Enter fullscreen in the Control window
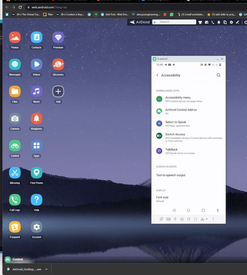This screenshot has width=247, height=275. (196, 219)
